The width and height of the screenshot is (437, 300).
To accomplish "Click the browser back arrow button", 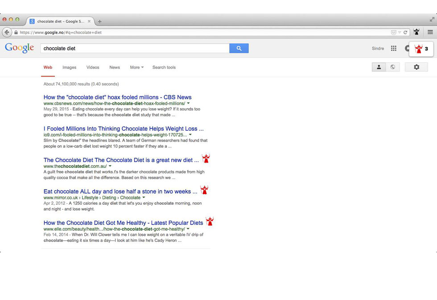I will coord(7,32).
